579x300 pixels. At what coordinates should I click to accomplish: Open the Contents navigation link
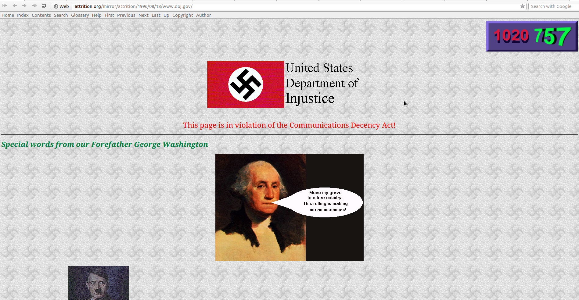41,15
